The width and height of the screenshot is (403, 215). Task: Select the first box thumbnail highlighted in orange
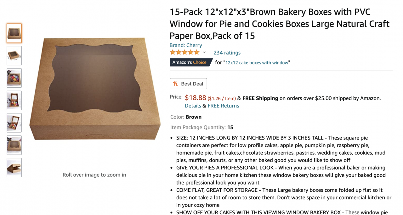[x=14, y=33]
